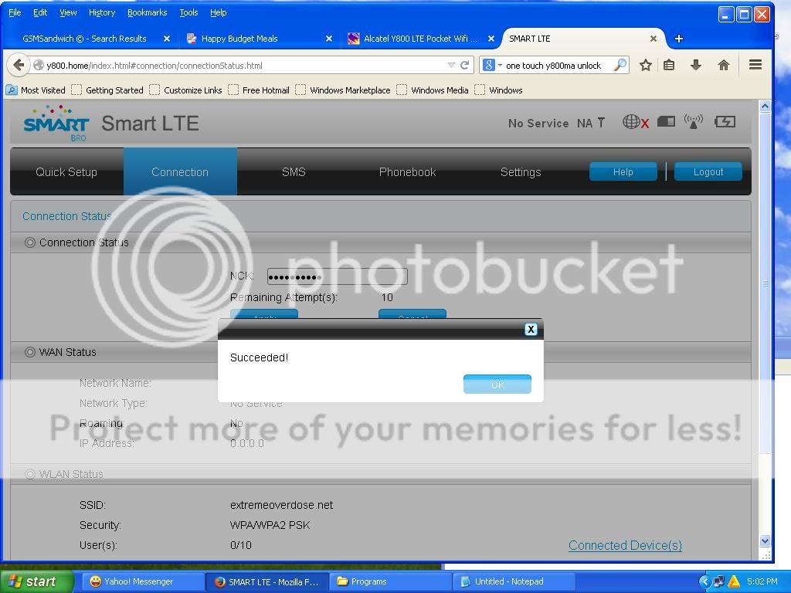Click the WiFi signal status icon
791x593 pixels.
coord(694,122)
